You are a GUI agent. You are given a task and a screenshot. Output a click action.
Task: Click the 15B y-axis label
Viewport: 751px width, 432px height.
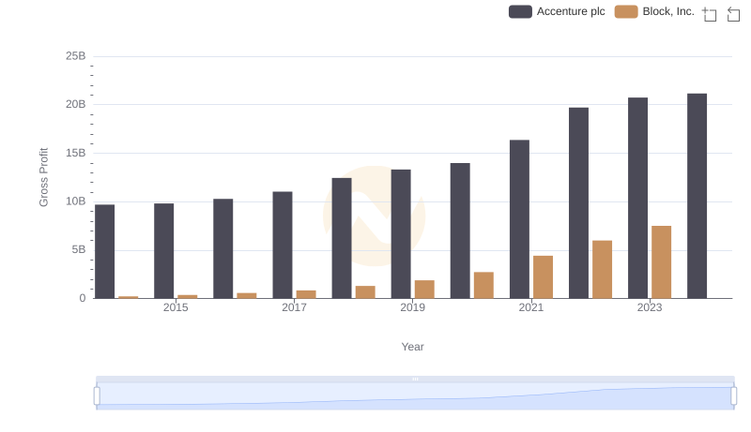76,153
